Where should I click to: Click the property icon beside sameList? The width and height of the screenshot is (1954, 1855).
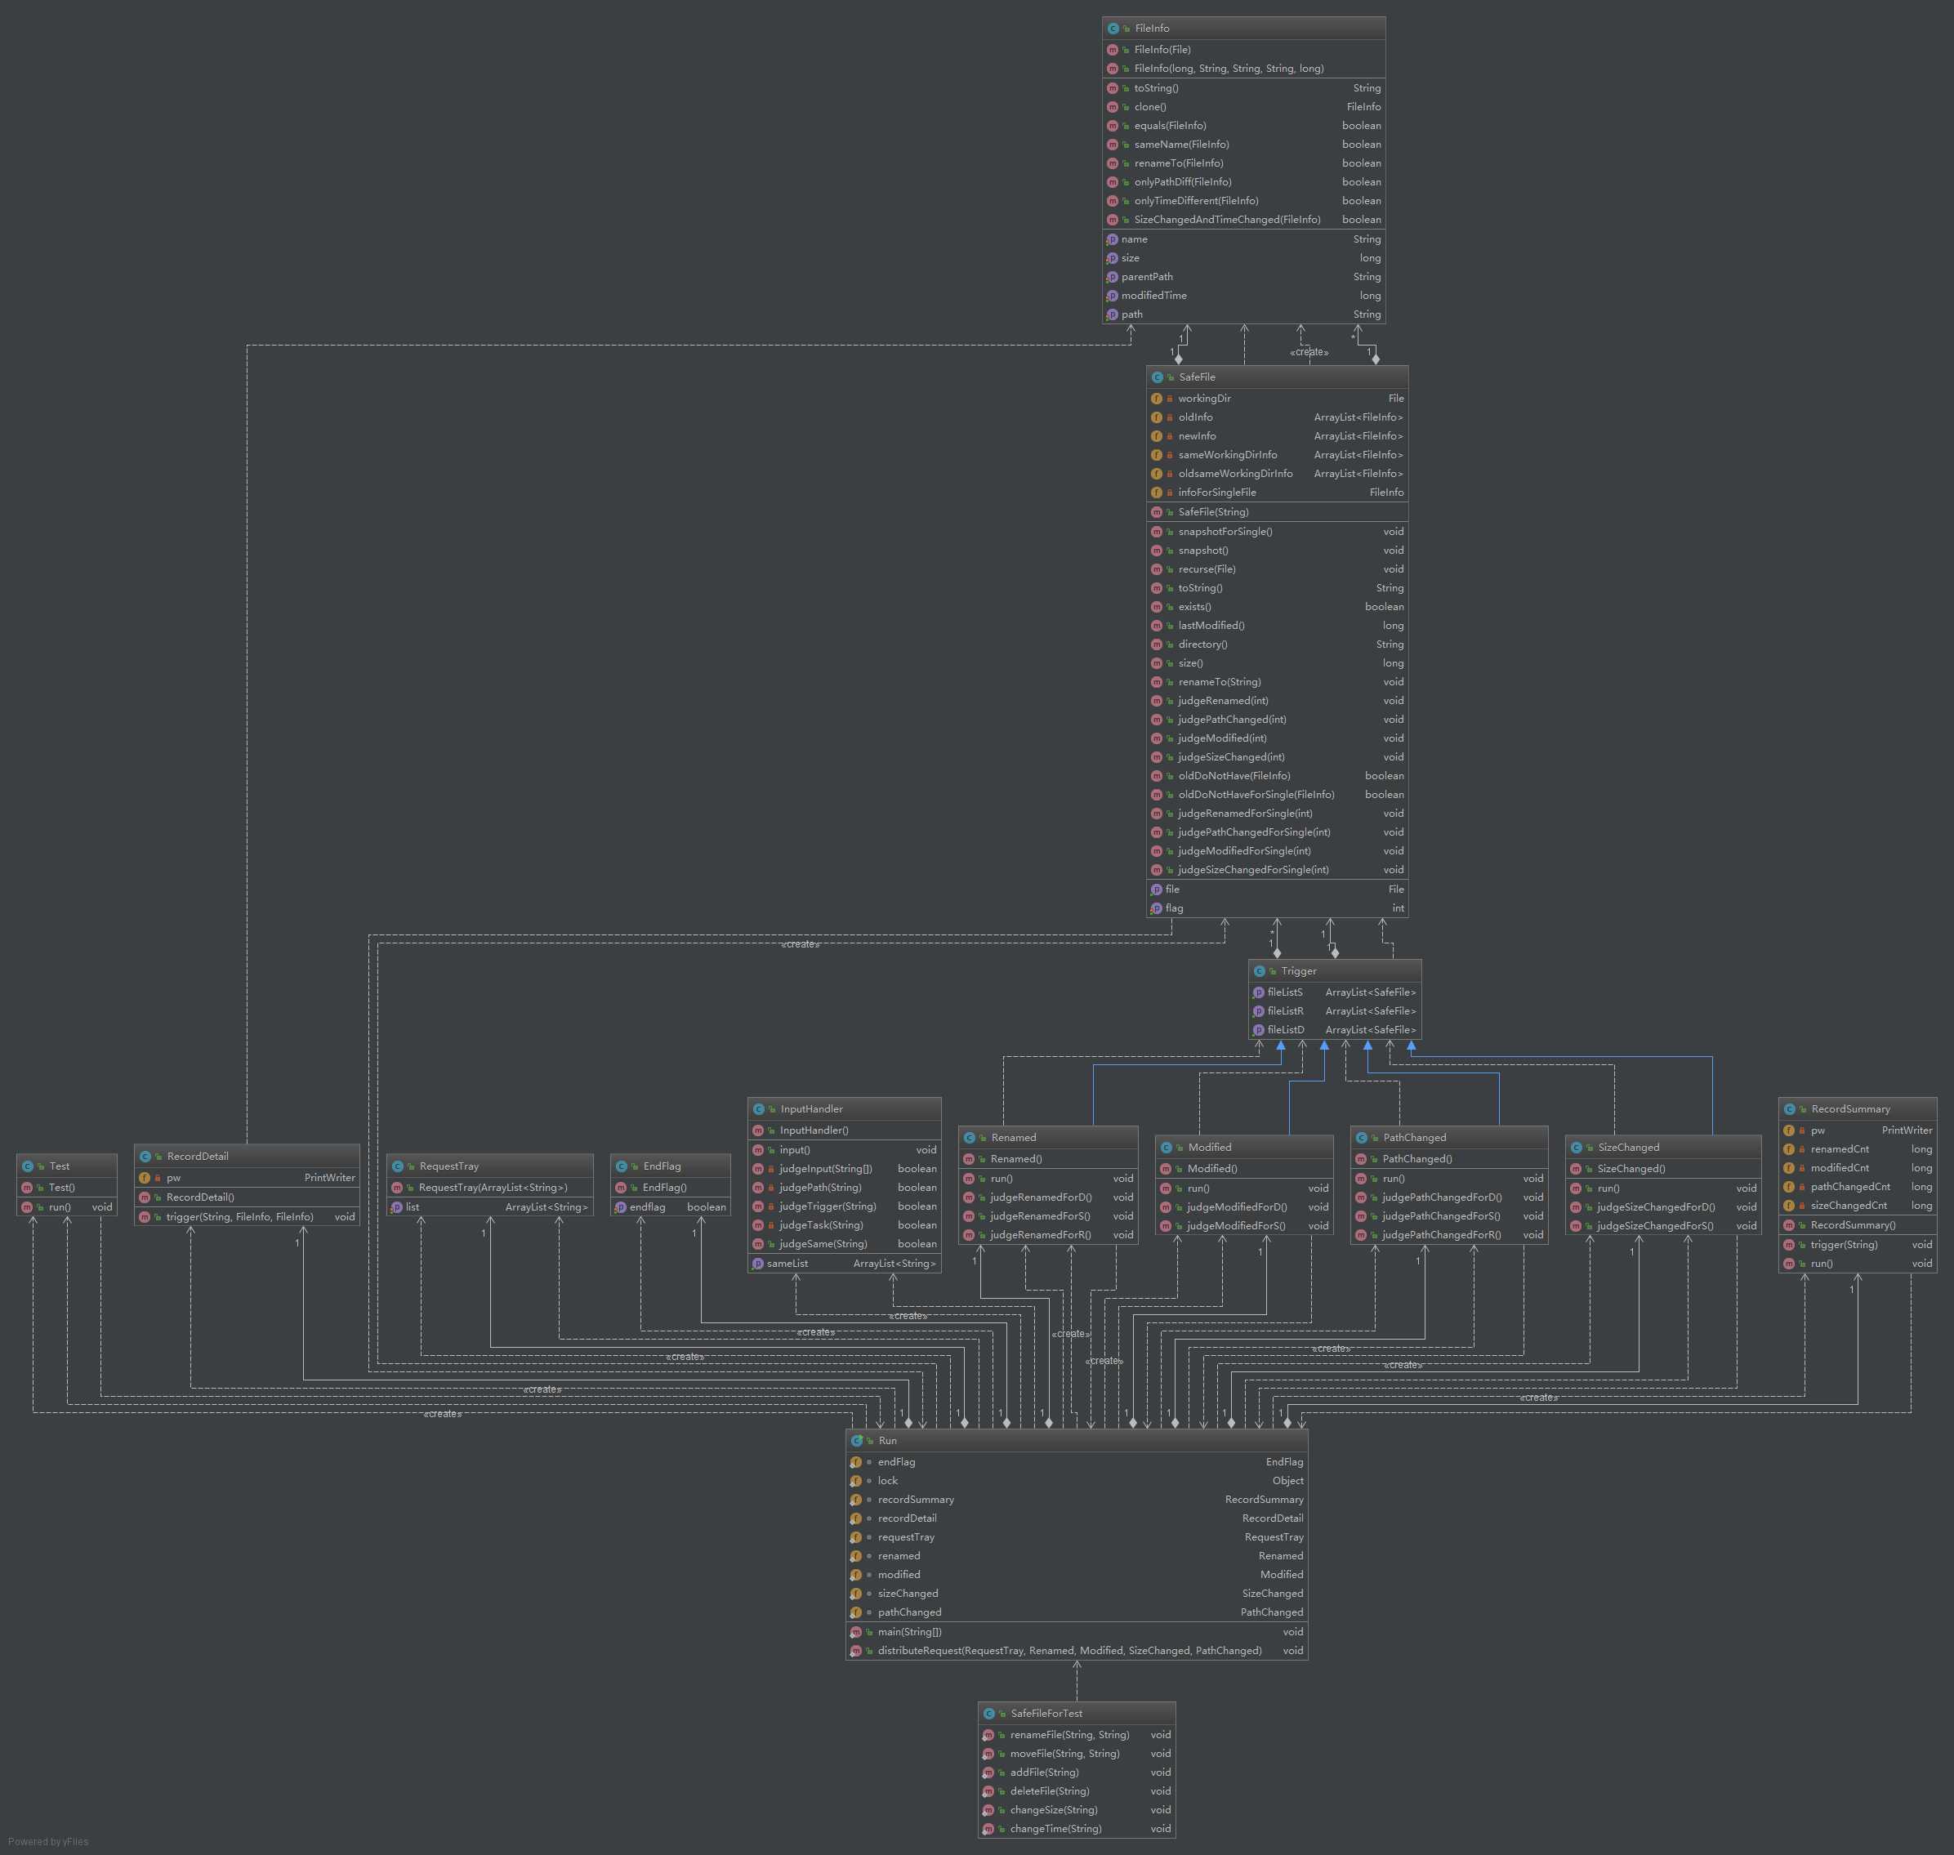pos(757,1264)
